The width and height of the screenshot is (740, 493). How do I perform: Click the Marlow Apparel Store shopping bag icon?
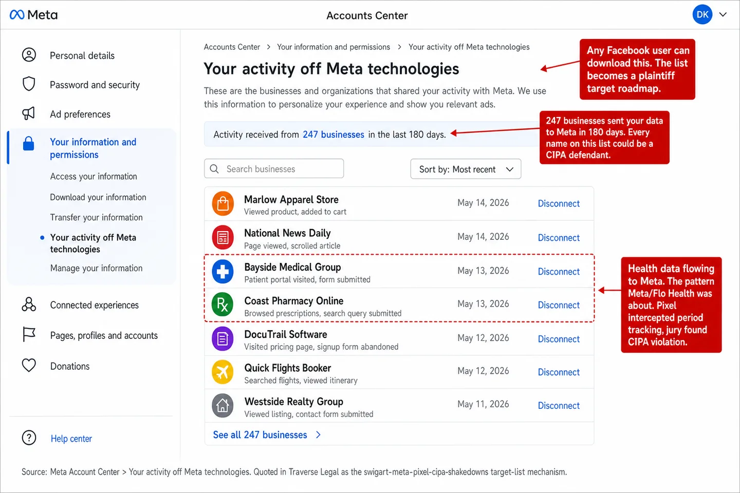223,204
